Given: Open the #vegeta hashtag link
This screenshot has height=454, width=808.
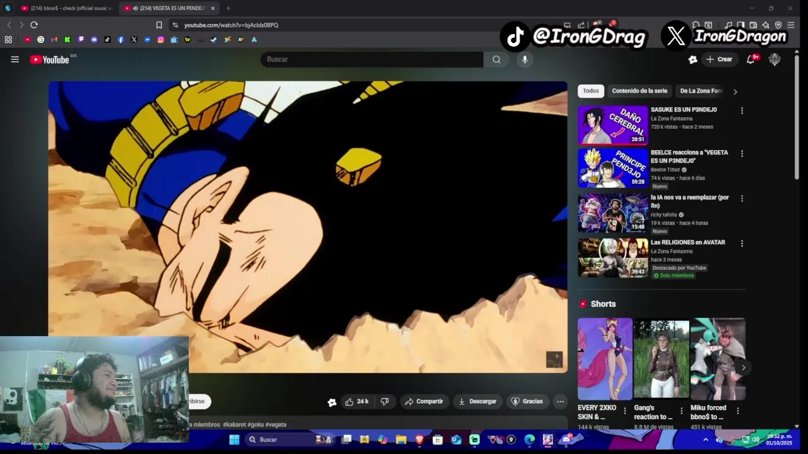Looking at the screenshot, I should [276, 425].
